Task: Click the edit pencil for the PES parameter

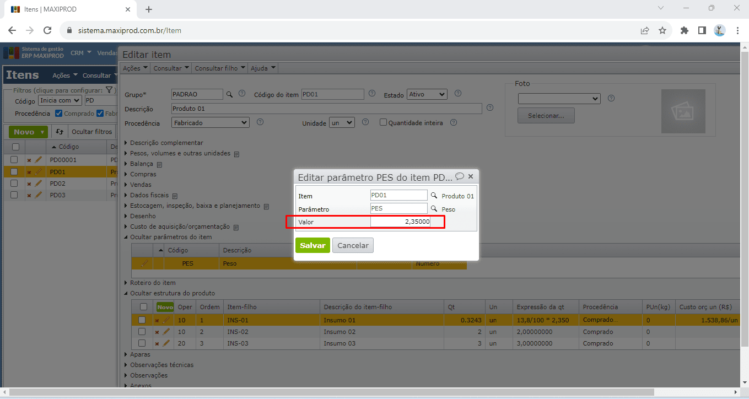Action: (145, 263)
